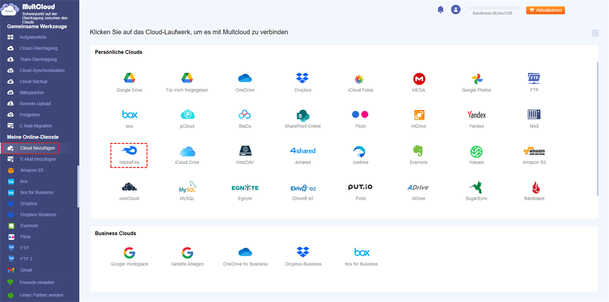The image size is (609, 302).
Task: Choose Icedrive
Action: (x=360, y=151)
